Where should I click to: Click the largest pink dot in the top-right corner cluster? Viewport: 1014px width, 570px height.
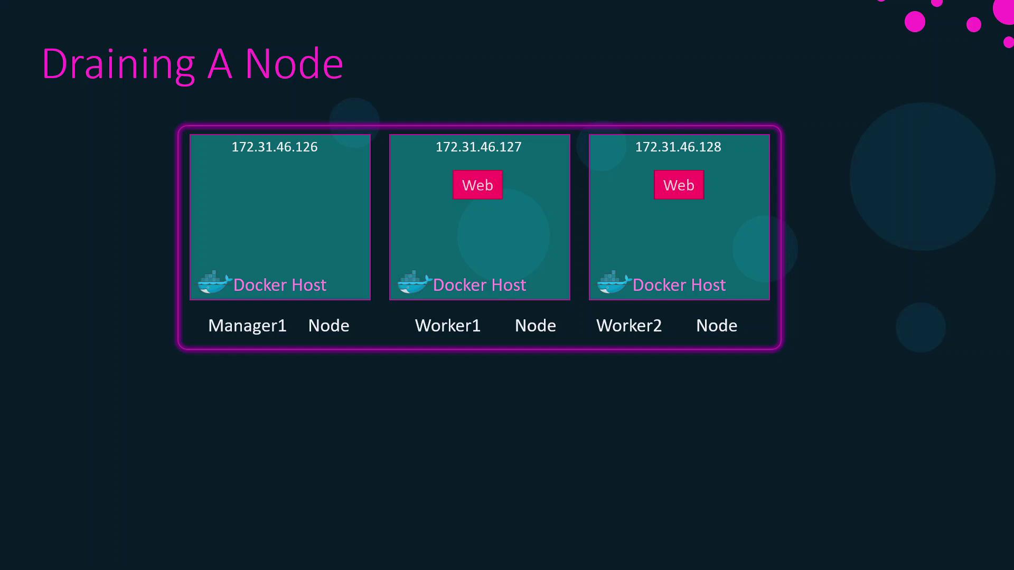pos(1004,11)
